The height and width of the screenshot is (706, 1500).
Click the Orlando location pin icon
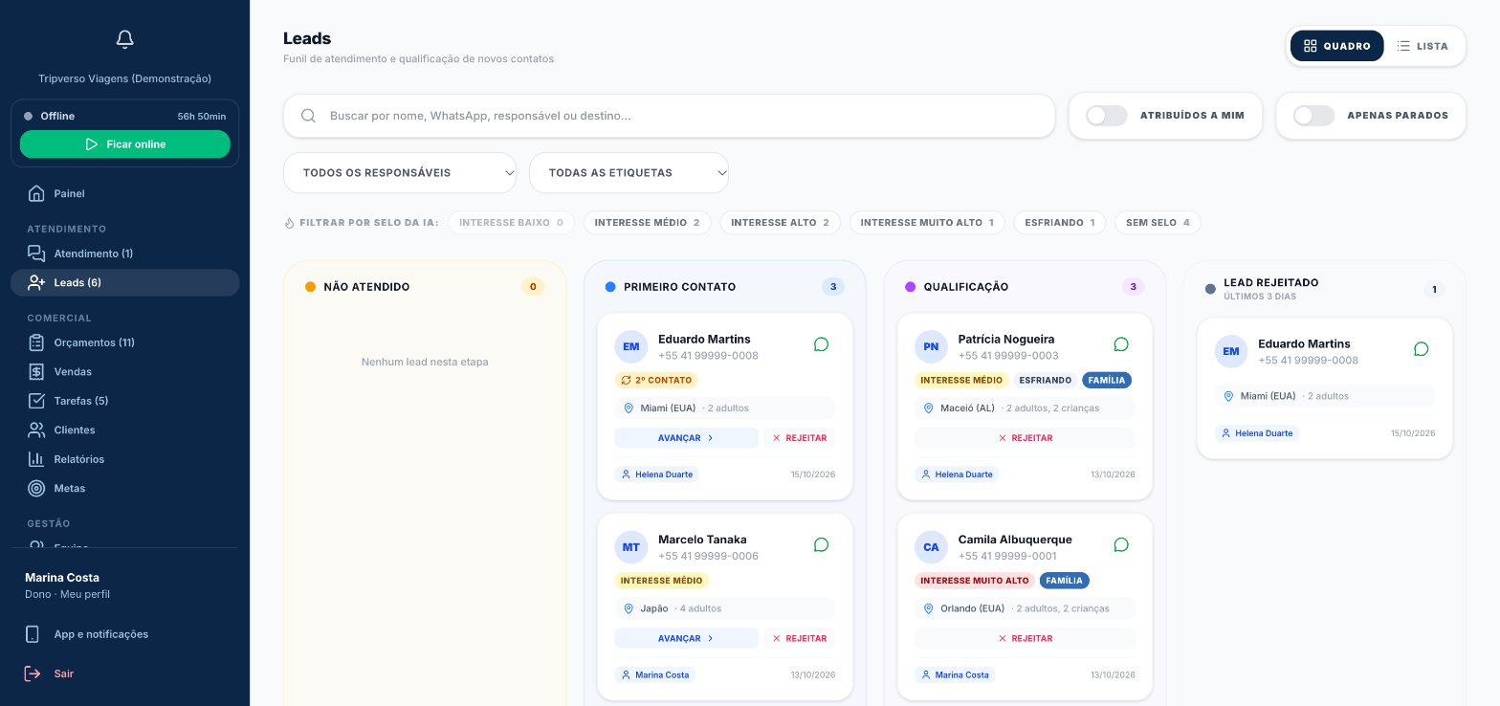coord(929,608)
